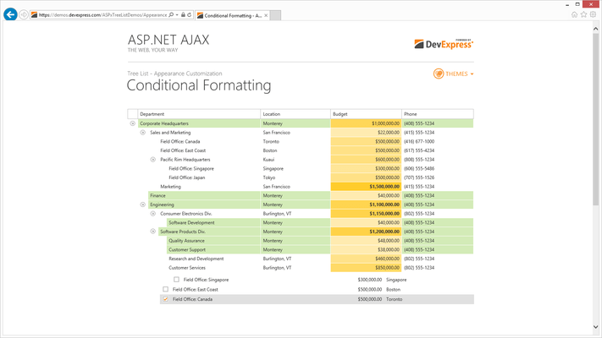Click the browser back arrow button

(x=10, y=14)
